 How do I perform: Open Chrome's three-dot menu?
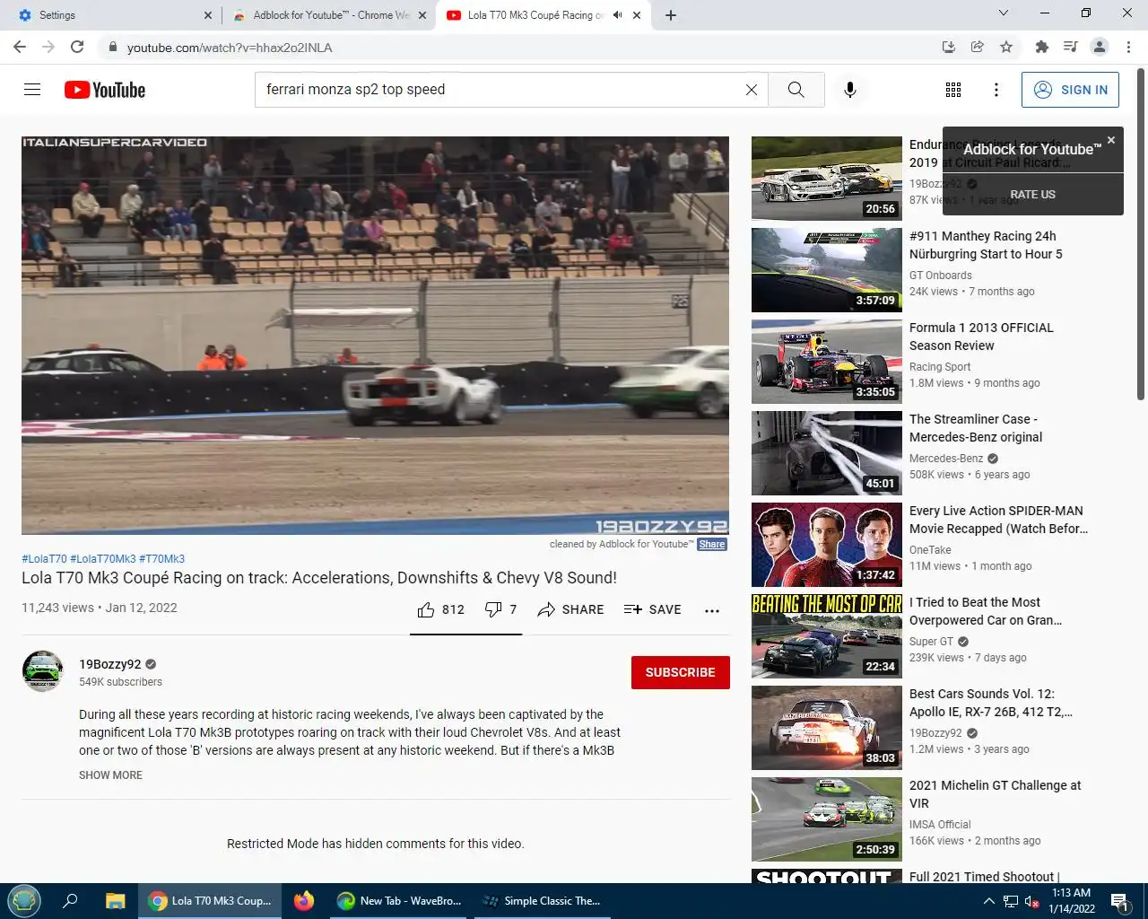[x=1129, y=47]
